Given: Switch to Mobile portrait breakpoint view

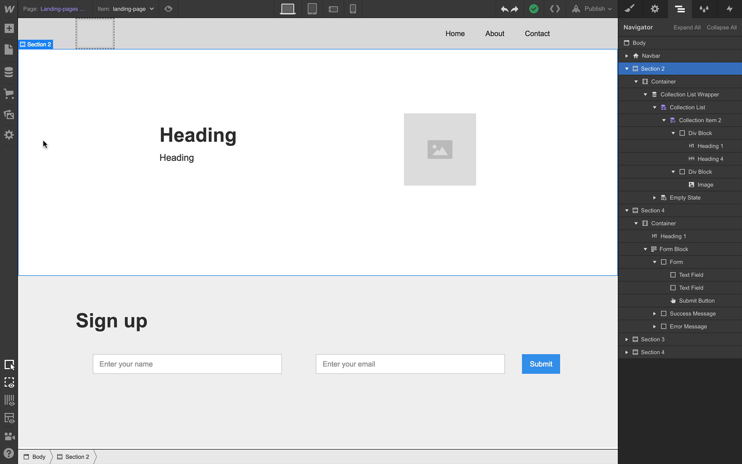Looking at the screenshot, I should [x=353, y=9].
